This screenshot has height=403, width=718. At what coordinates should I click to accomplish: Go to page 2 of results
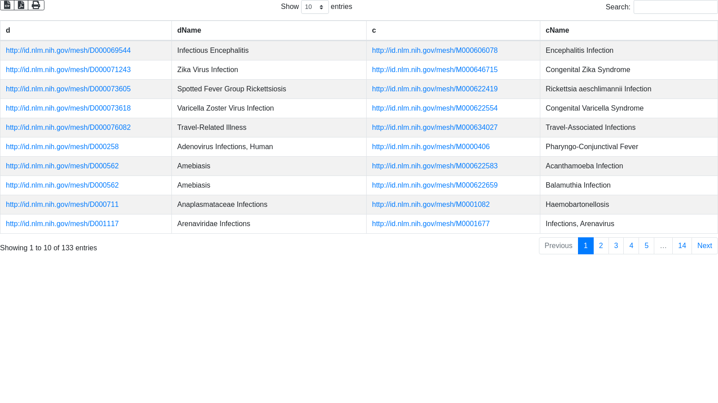pyautogui.click(x=601, y=246)
